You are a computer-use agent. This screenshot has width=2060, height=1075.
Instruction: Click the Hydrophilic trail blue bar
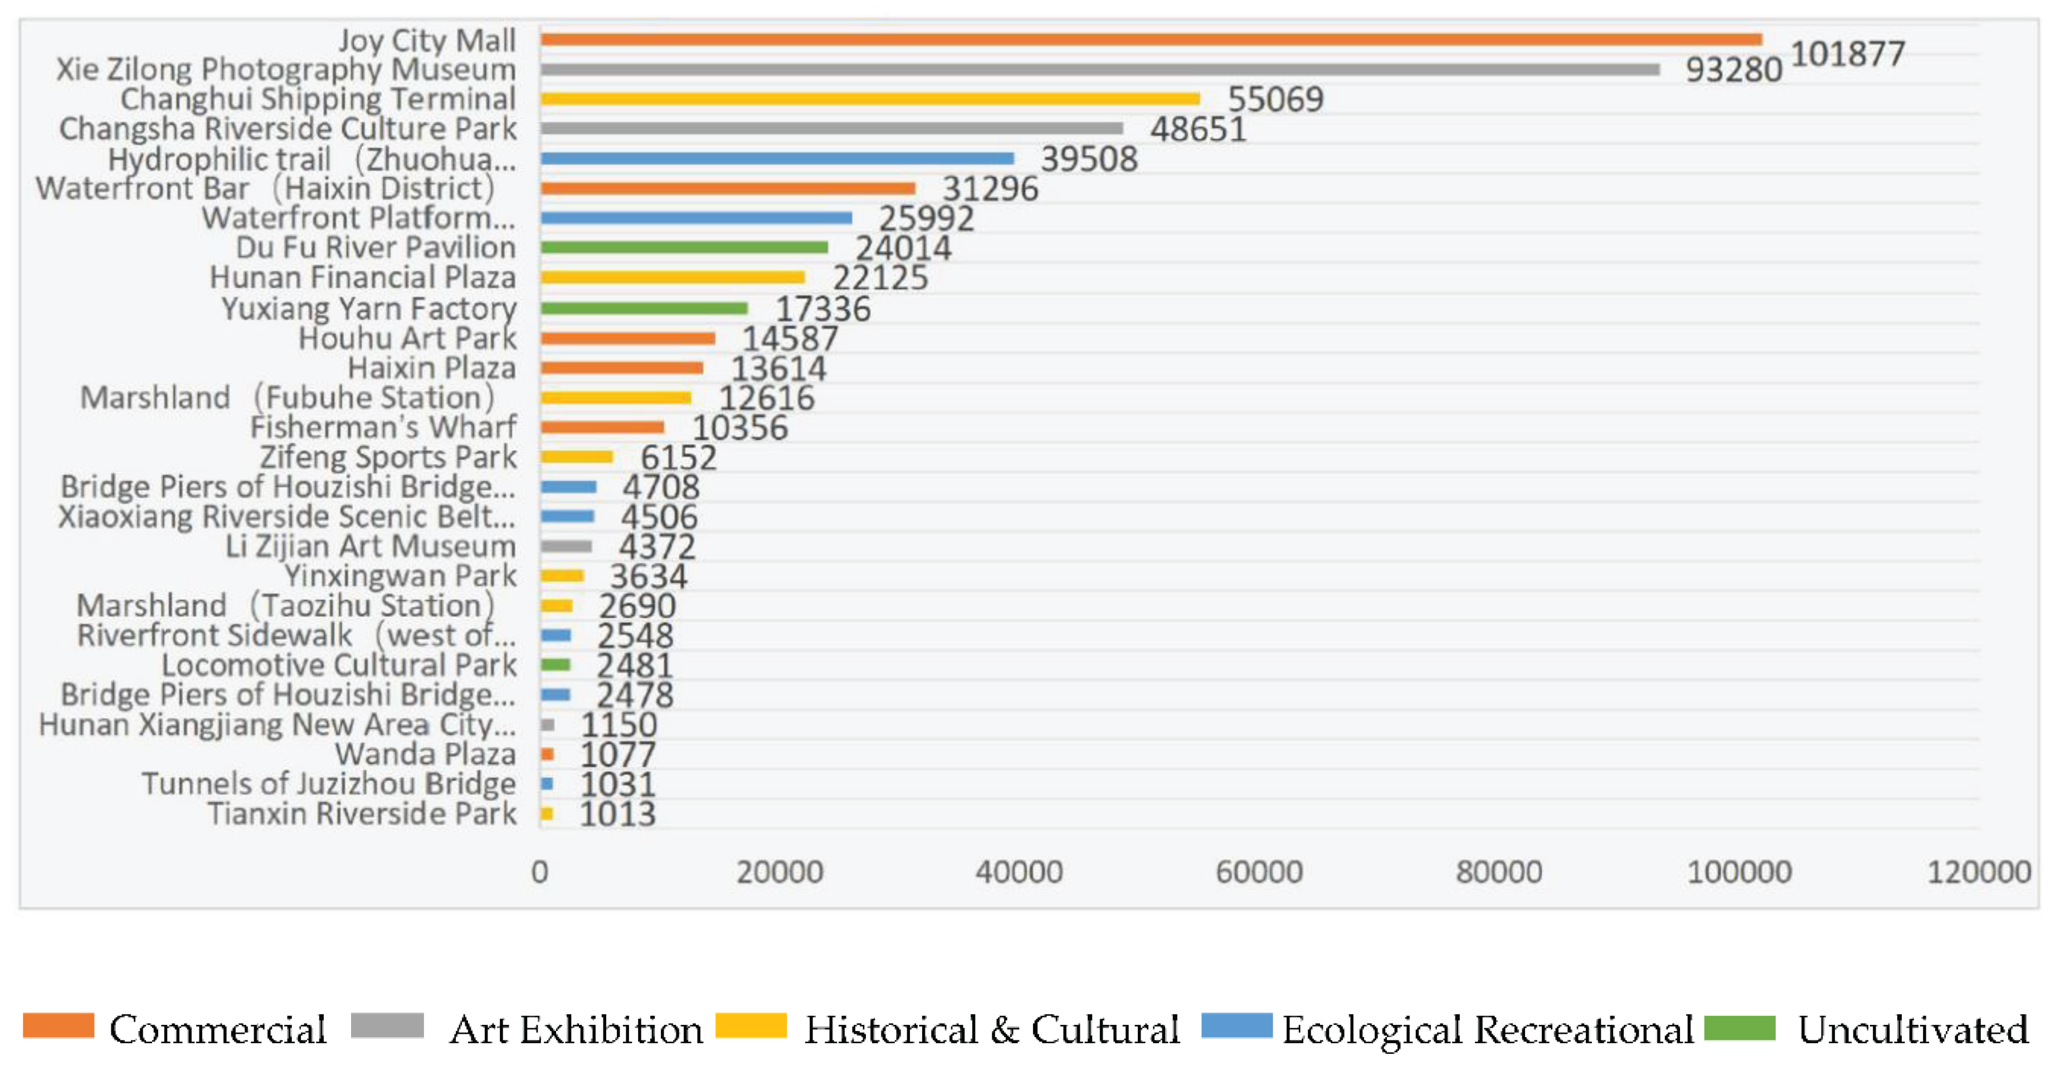pyautogui.click(x=777, y=158)
